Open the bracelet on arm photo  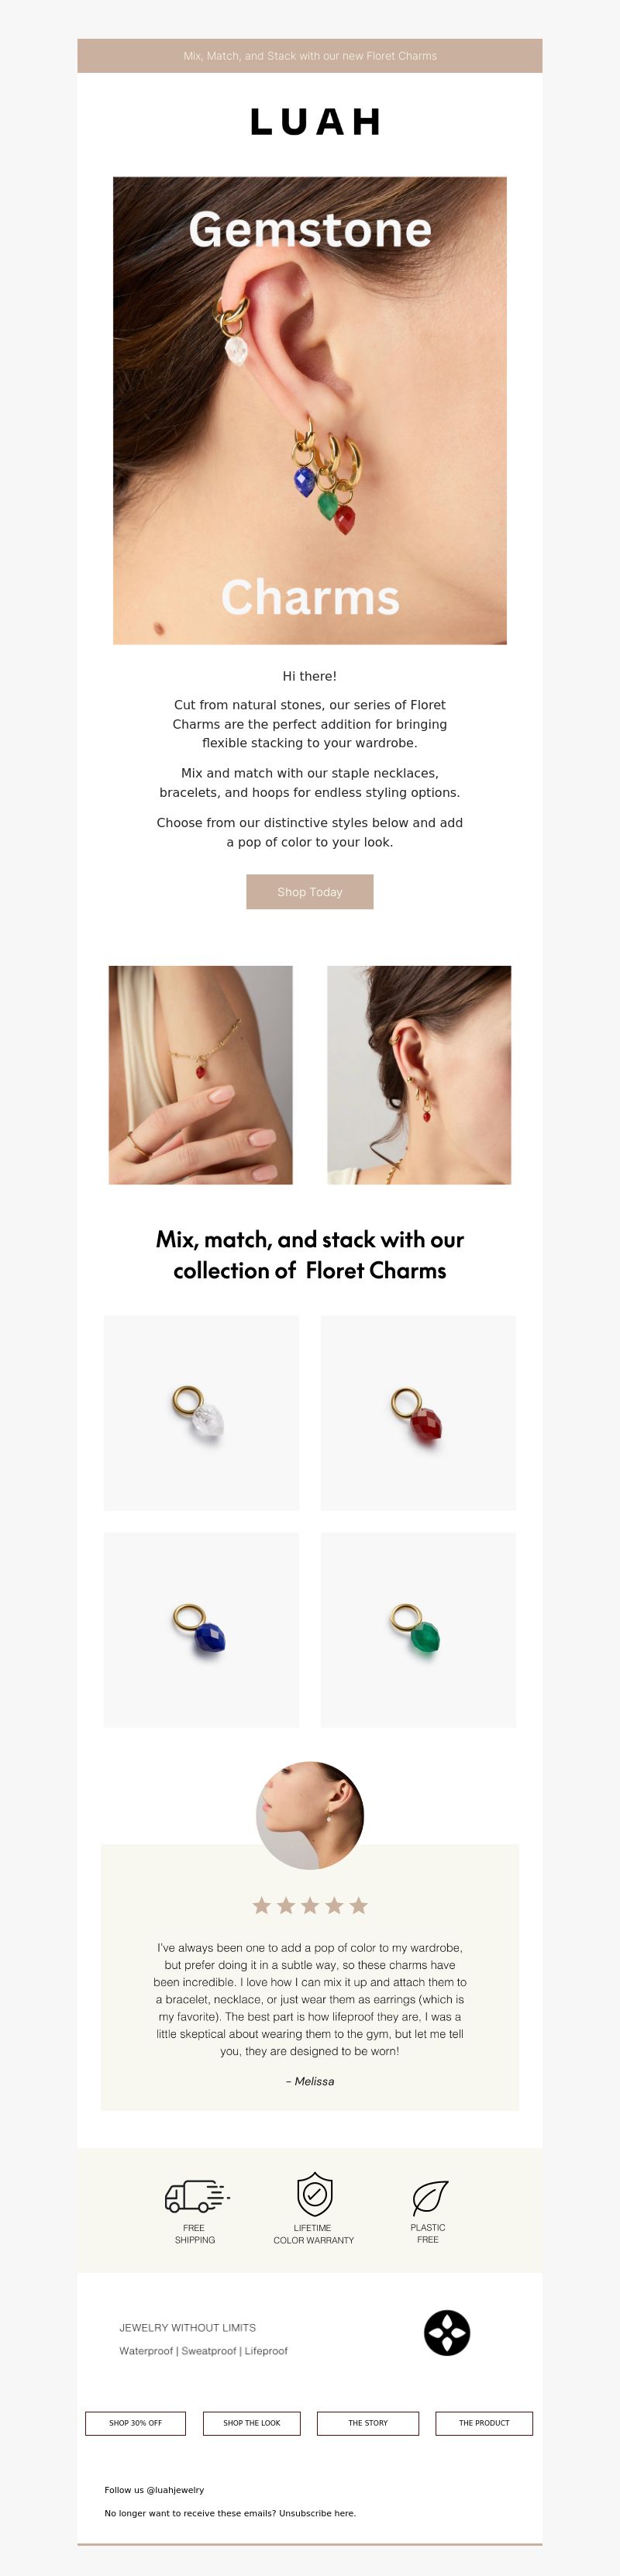tap(201, 1075)
